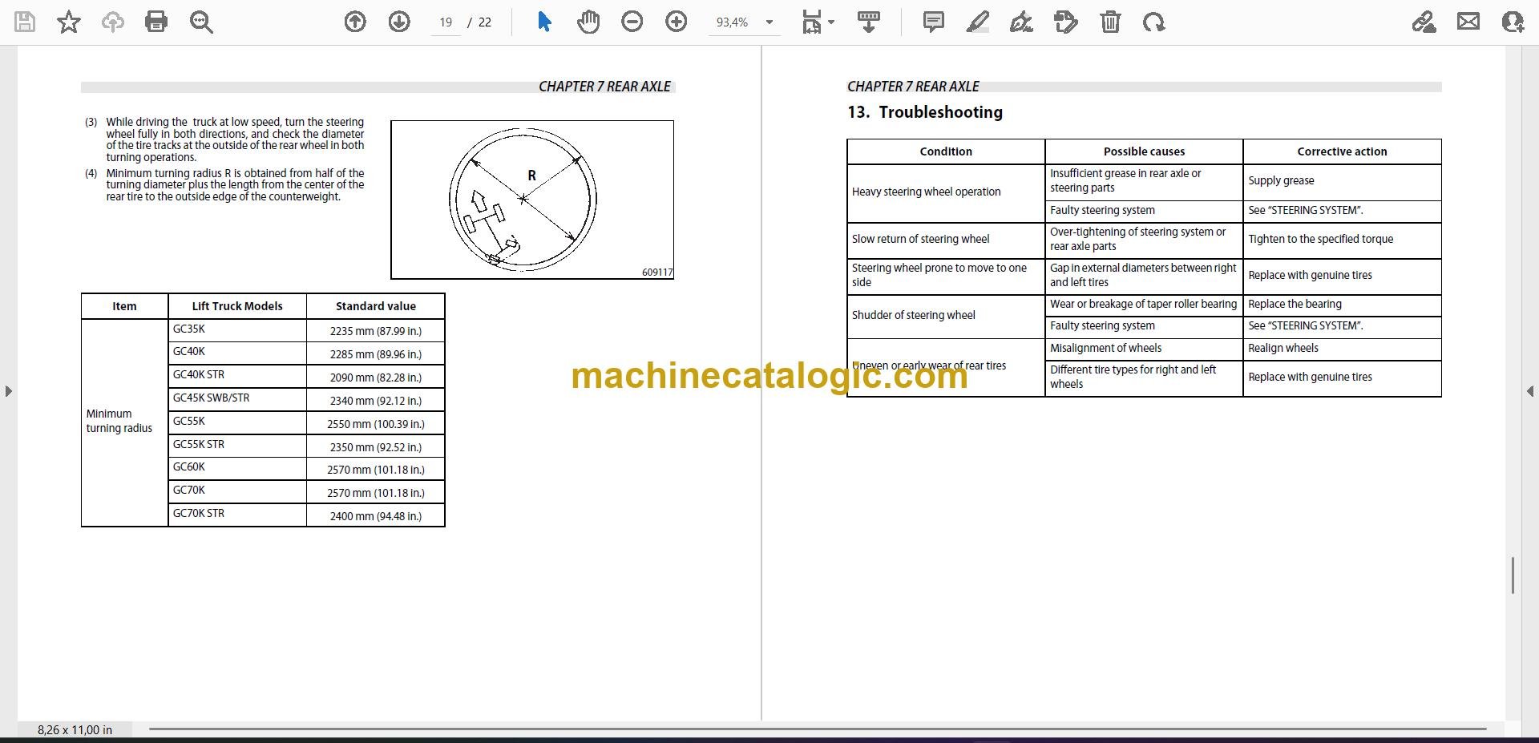Expand the right tools pane arrow
This screenshot has height=743, width=1539.
pos(1529,391)
